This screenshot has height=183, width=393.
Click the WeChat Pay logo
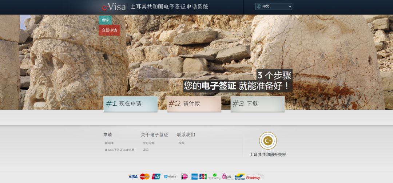pos(215,176)
